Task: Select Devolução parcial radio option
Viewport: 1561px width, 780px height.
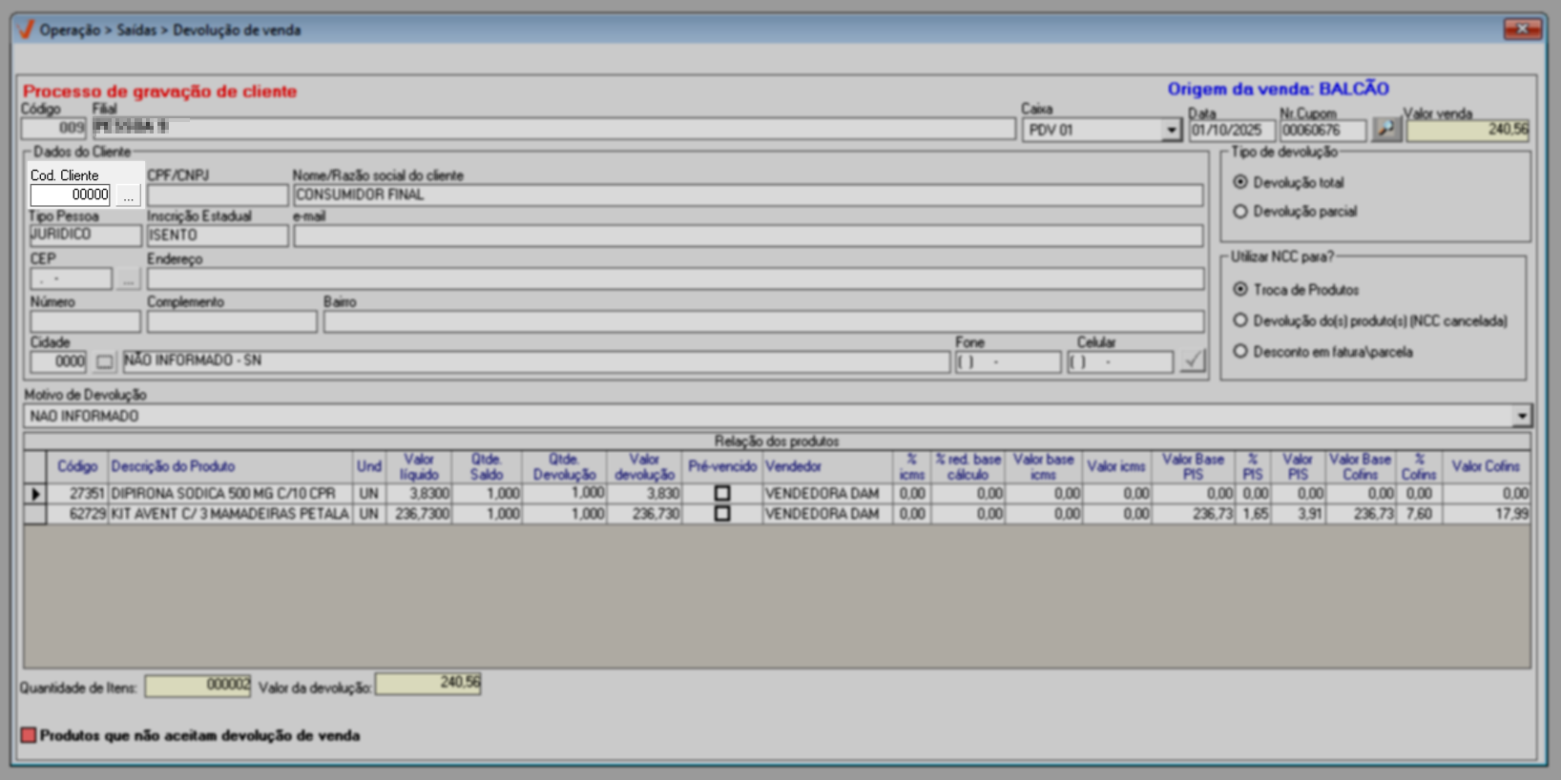Action: coord(1240,212)
